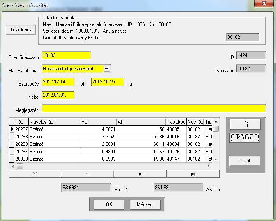Click the Ha value 0,9933
276x221 pixels.
click(x=98, y=159)
